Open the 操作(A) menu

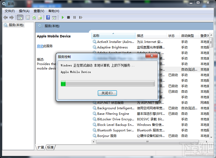(x=24, y=11)
